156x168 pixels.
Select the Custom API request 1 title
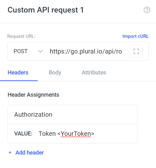coord(46,10)
